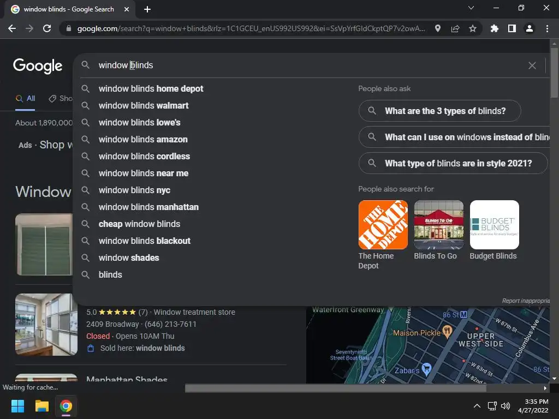Click the search magnifier icon in the search box
Screen dimensions: 559x419
coord(85,65)
